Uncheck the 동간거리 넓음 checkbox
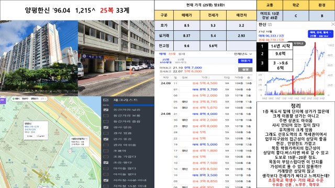Image resolution: width=335 pixels, height=188 pixels. 106,110
